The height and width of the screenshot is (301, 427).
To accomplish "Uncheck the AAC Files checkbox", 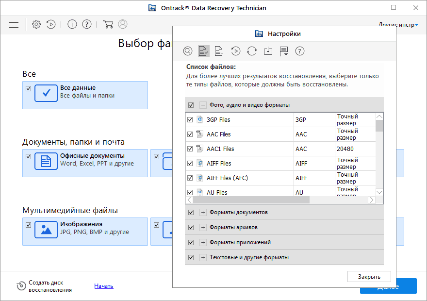I will tap(190, 134).
